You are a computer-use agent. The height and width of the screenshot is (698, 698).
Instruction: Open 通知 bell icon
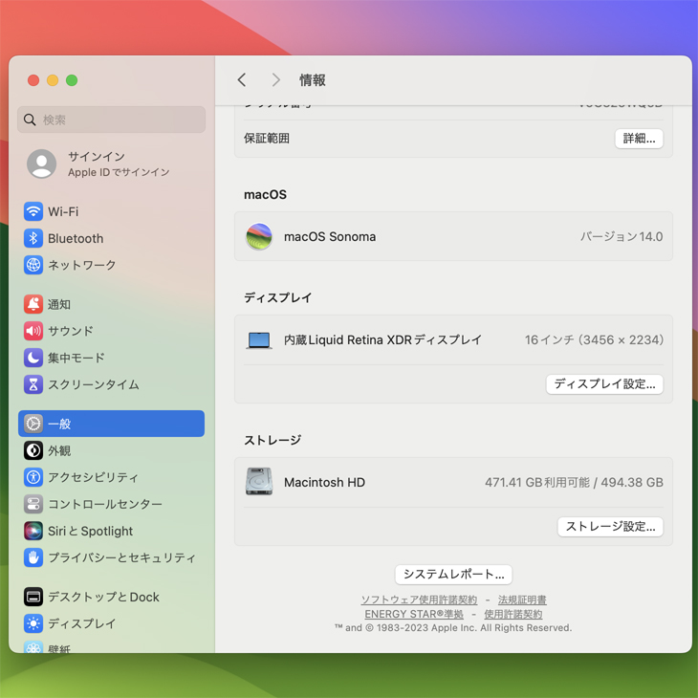click(x=33, y=304)
